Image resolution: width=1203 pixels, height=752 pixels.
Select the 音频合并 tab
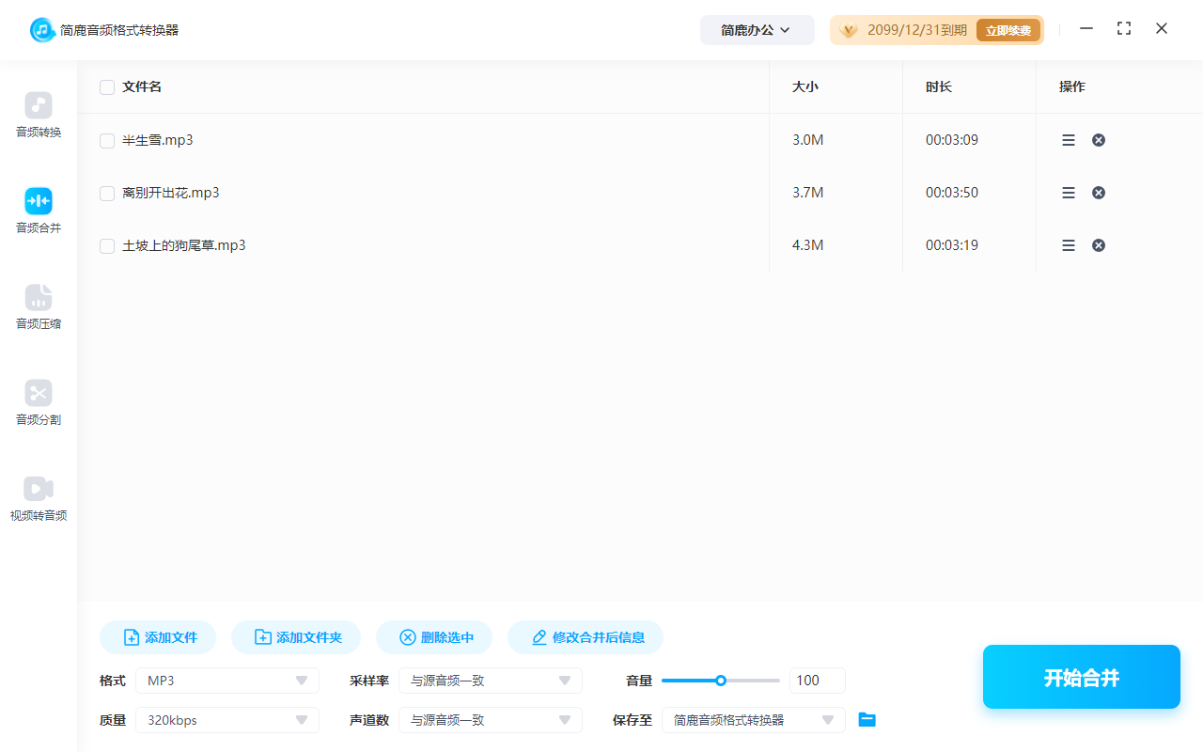tap(38, 211)
